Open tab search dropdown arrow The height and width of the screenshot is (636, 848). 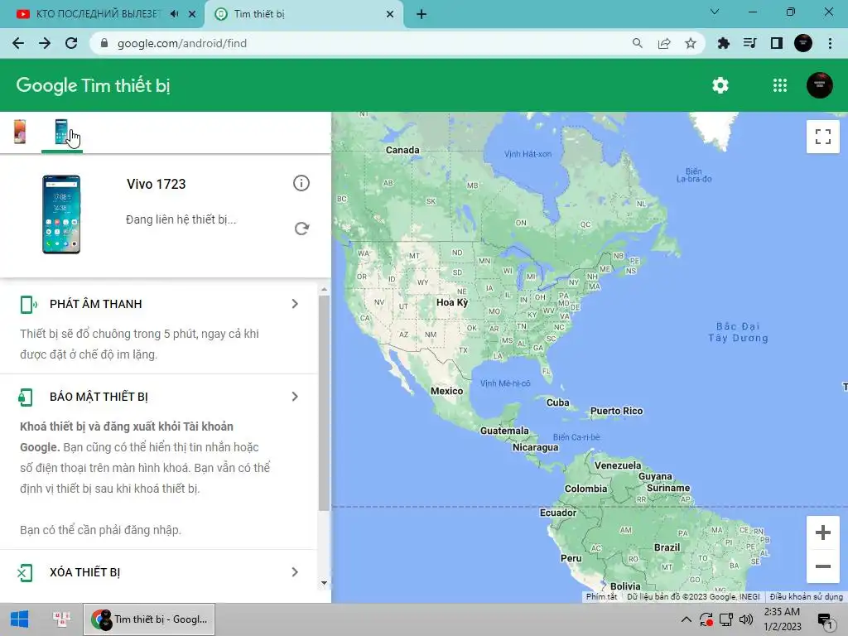tap(715, 12)
